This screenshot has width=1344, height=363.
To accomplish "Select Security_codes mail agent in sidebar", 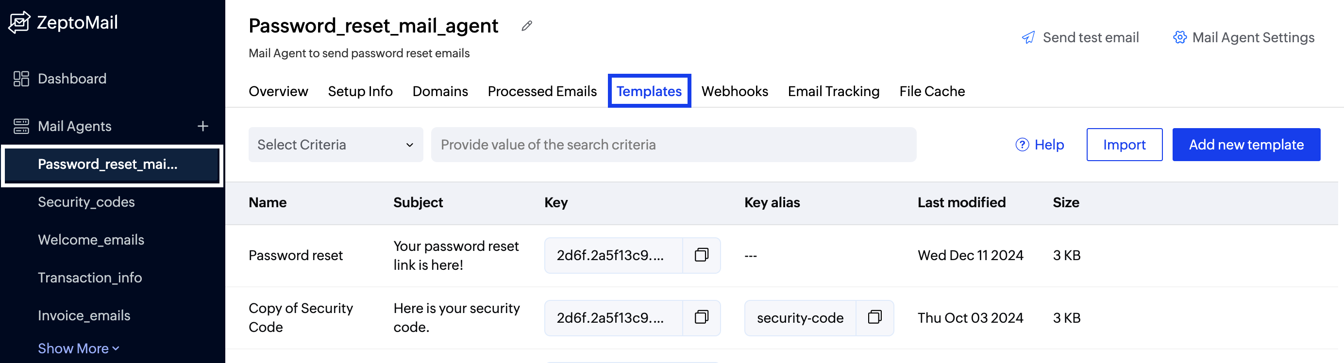I will (x=86, y=202).
